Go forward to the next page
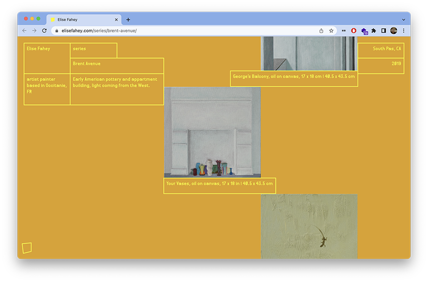428x282 pixels. (34, 30)
